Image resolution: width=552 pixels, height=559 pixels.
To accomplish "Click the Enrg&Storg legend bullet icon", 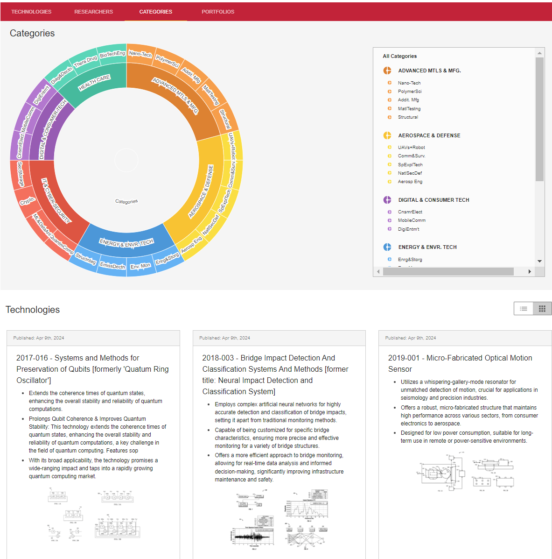I will click(390, 259).
